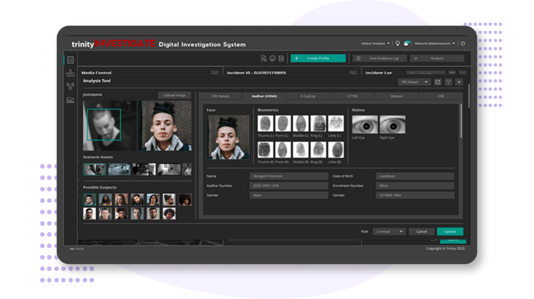Click the Update button
The image size is (534, 299).
(450, 232)
